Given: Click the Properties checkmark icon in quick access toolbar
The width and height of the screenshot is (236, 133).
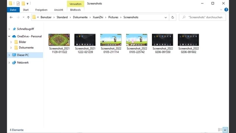Looking at the screenshot, I should pyautogui.click(x=18, y=3).
